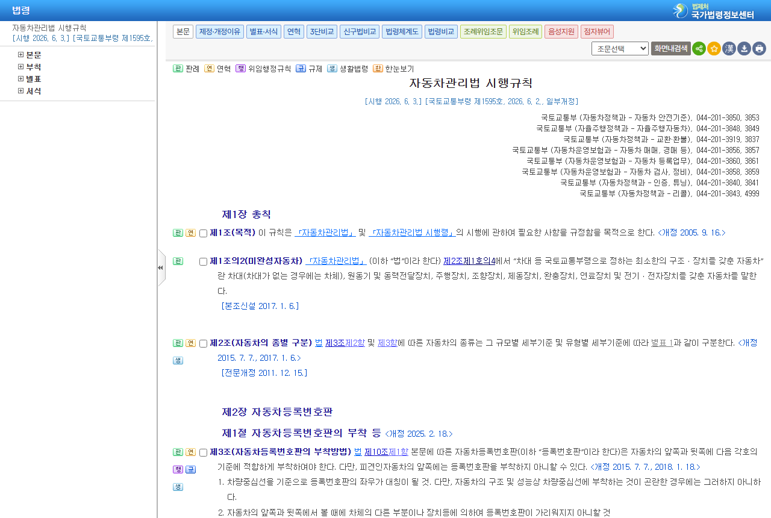Viewport: 771px width, 518px height.
Task: Open 생활법령 icon for 제2조
Action: pyautogui.click(x=178, y=361)
